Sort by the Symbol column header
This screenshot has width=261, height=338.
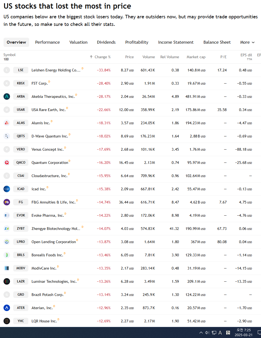coord(9,55)
